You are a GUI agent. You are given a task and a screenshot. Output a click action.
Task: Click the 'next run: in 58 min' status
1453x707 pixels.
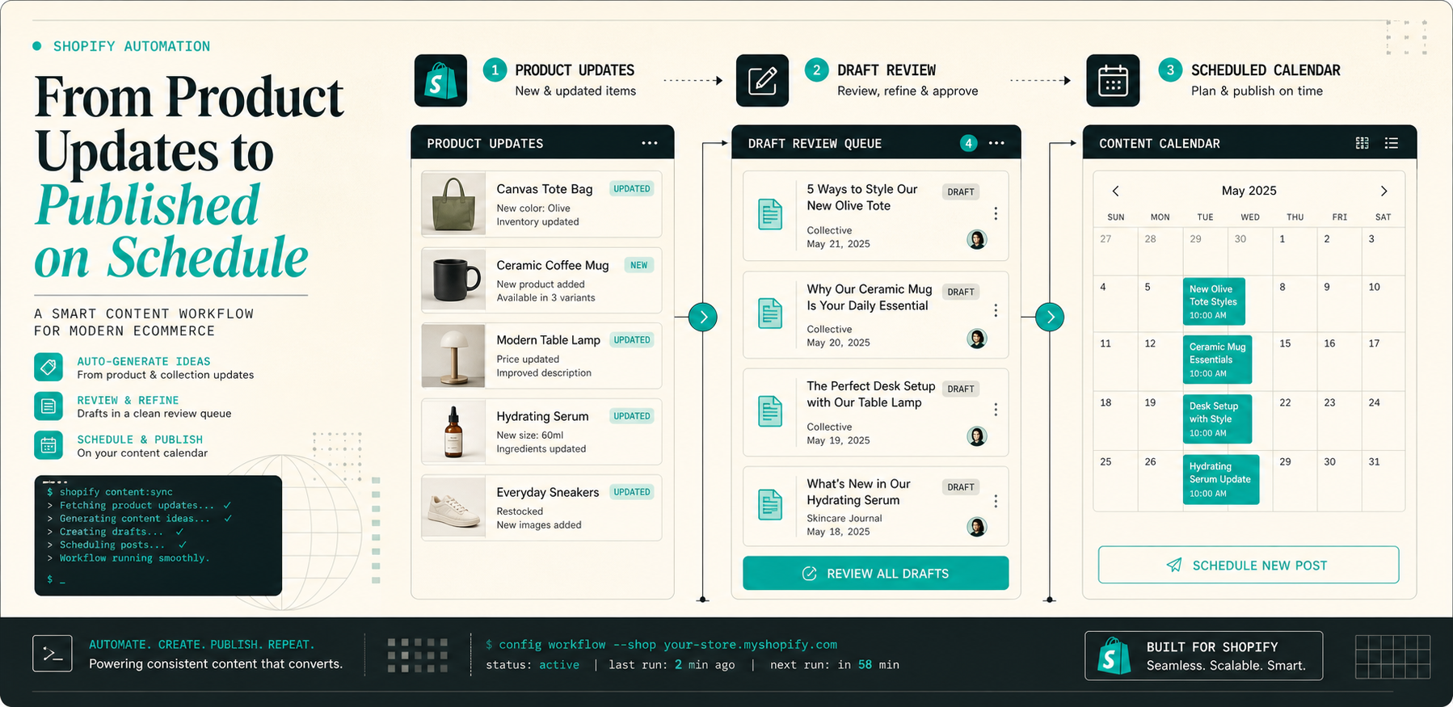pos(835,665)
